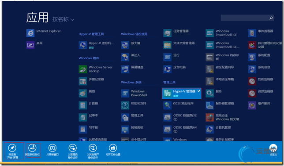The image size is (284, 166).
Task: Open 系统配置 (System Configuration)
Action: pos(259,57)
